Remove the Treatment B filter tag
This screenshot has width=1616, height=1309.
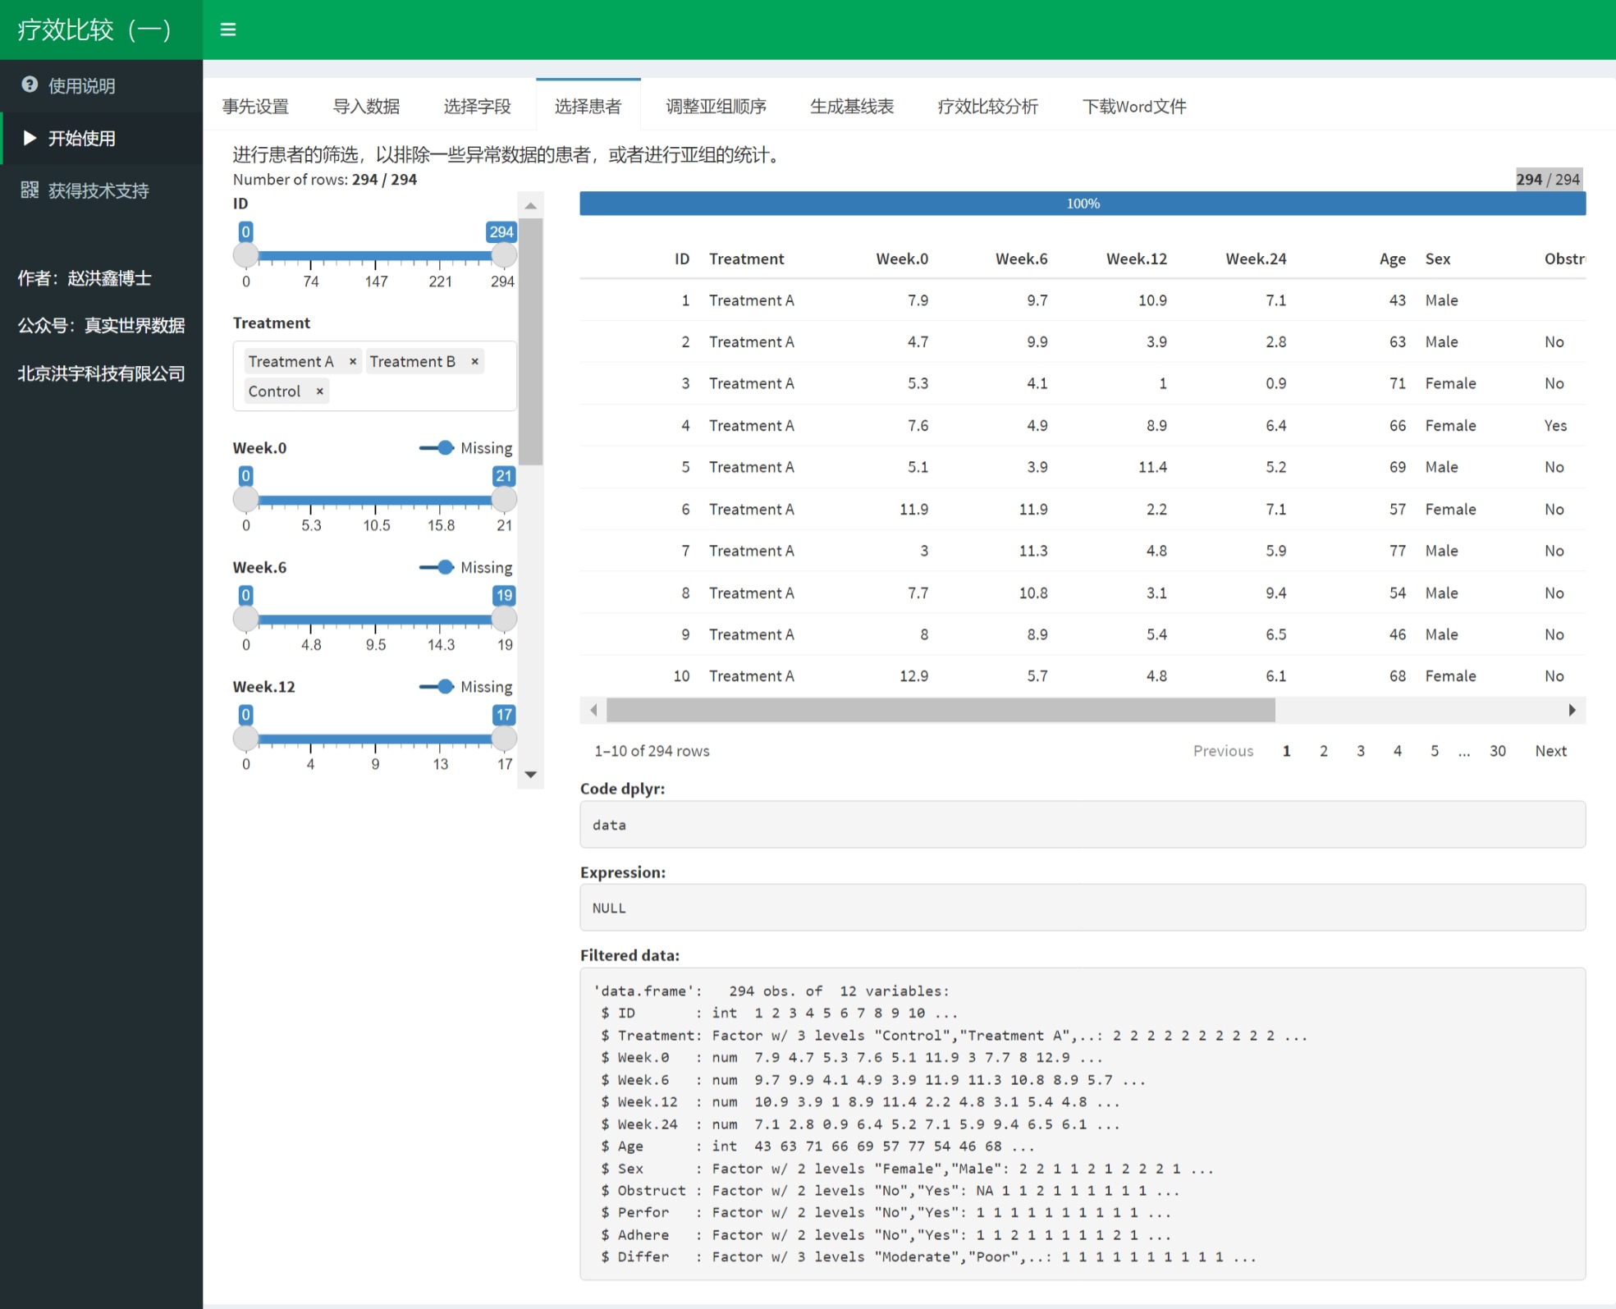point(474,362)
